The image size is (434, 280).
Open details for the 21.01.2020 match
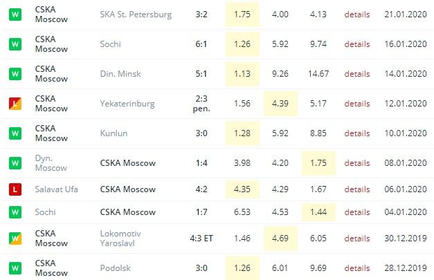click(x=357, y=15)
